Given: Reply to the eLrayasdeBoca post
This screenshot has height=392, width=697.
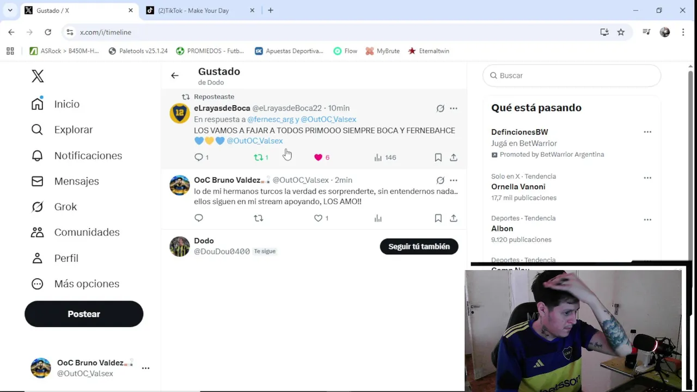Looking at the screenshot, I should (x=199, y=157).
